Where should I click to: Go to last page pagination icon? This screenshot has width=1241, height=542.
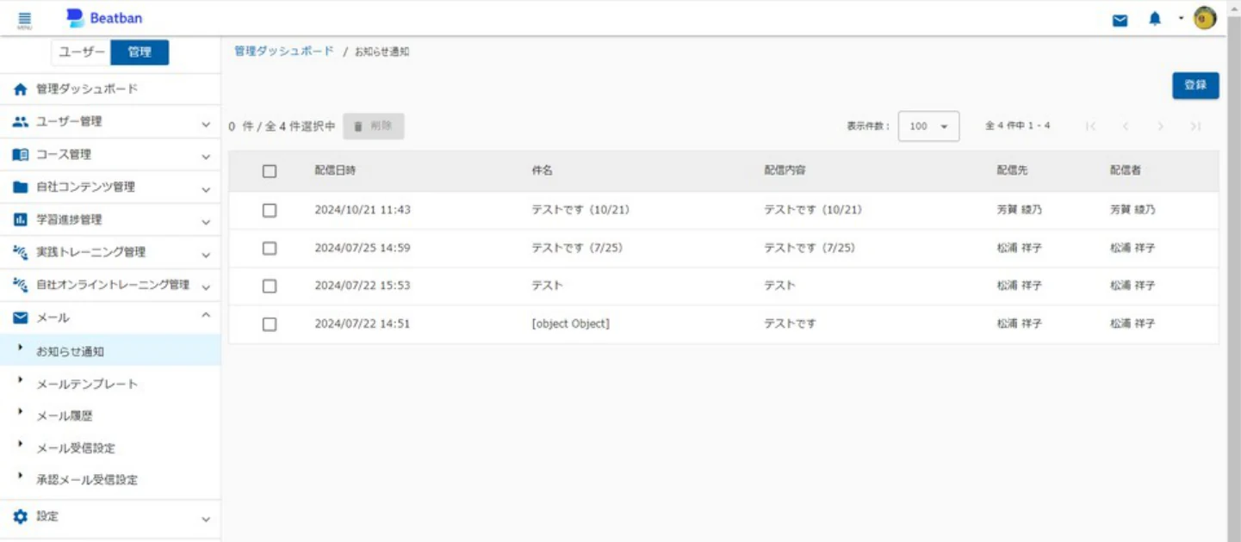1195,126
